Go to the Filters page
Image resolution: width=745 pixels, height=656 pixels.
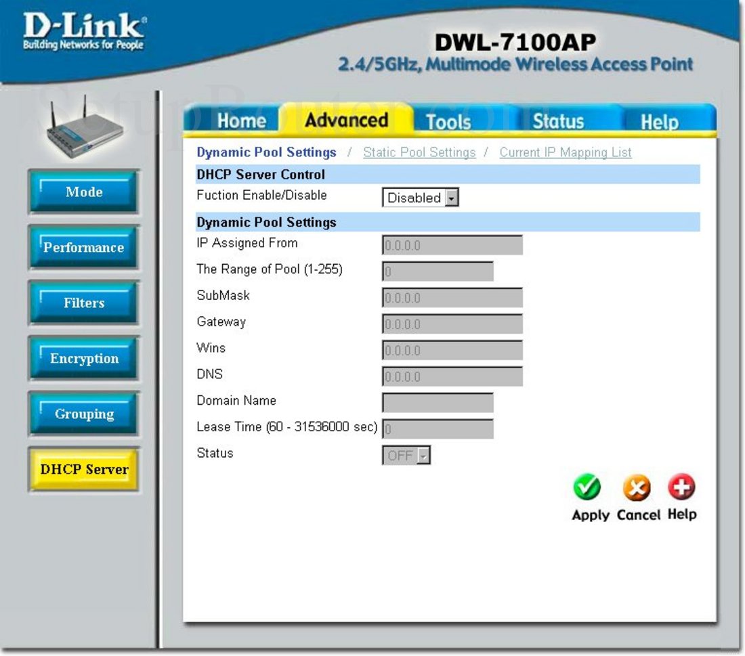click(84, 303)
